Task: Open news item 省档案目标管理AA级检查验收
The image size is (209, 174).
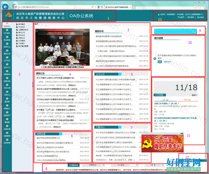Action: coord(109,36)
